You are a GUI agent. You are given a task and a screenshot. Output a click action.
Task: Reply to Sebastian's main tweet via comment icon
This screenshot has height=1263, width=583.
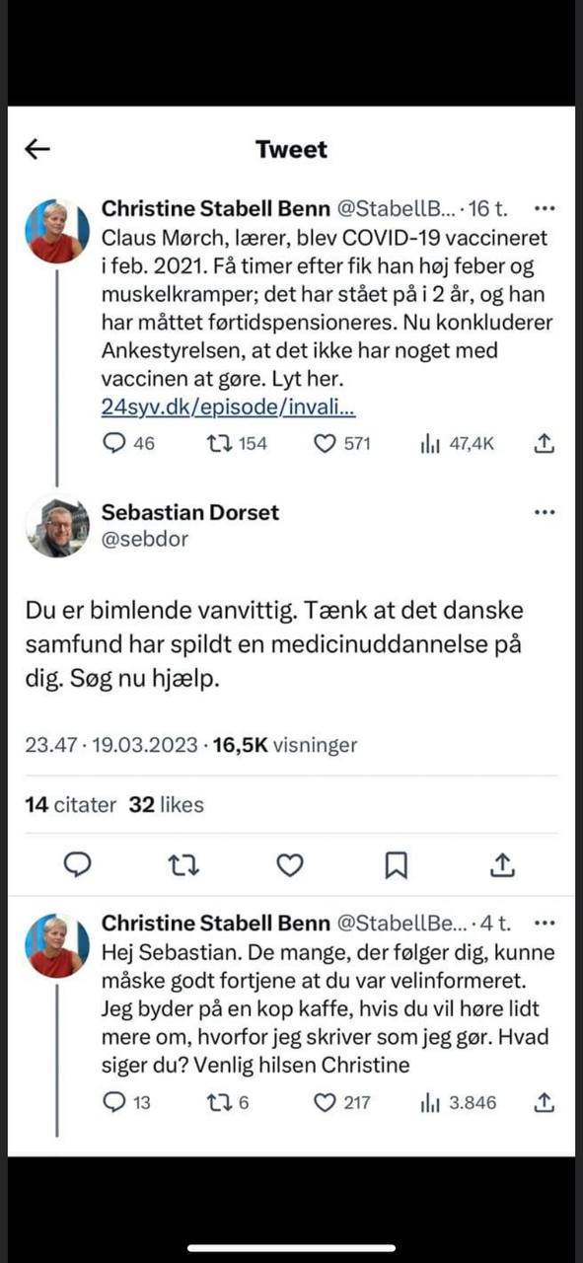click(x=78, y=865)
